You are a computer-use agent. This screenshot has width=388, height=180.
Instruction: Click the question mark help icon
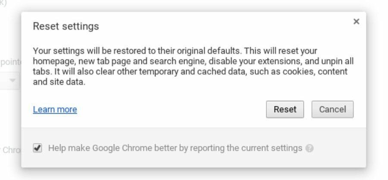pyautogui.click(x=309, y=148)
